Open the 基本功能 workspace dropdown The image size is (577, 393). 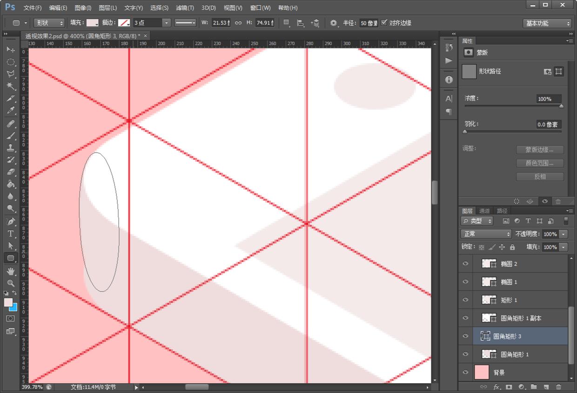[547, 23]
